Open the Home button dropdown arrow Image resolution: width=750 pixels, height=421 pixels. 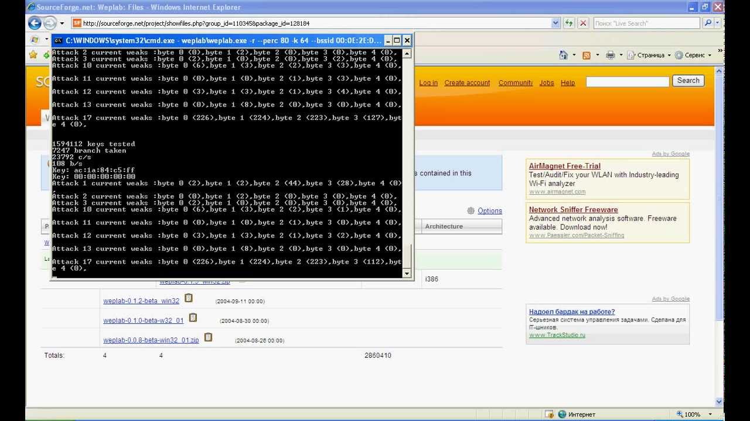574,55
